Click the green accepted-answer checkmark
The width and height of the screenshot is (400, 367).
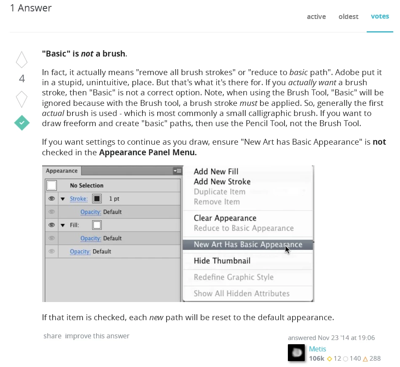pyautogui.click(x=22, y=123)
